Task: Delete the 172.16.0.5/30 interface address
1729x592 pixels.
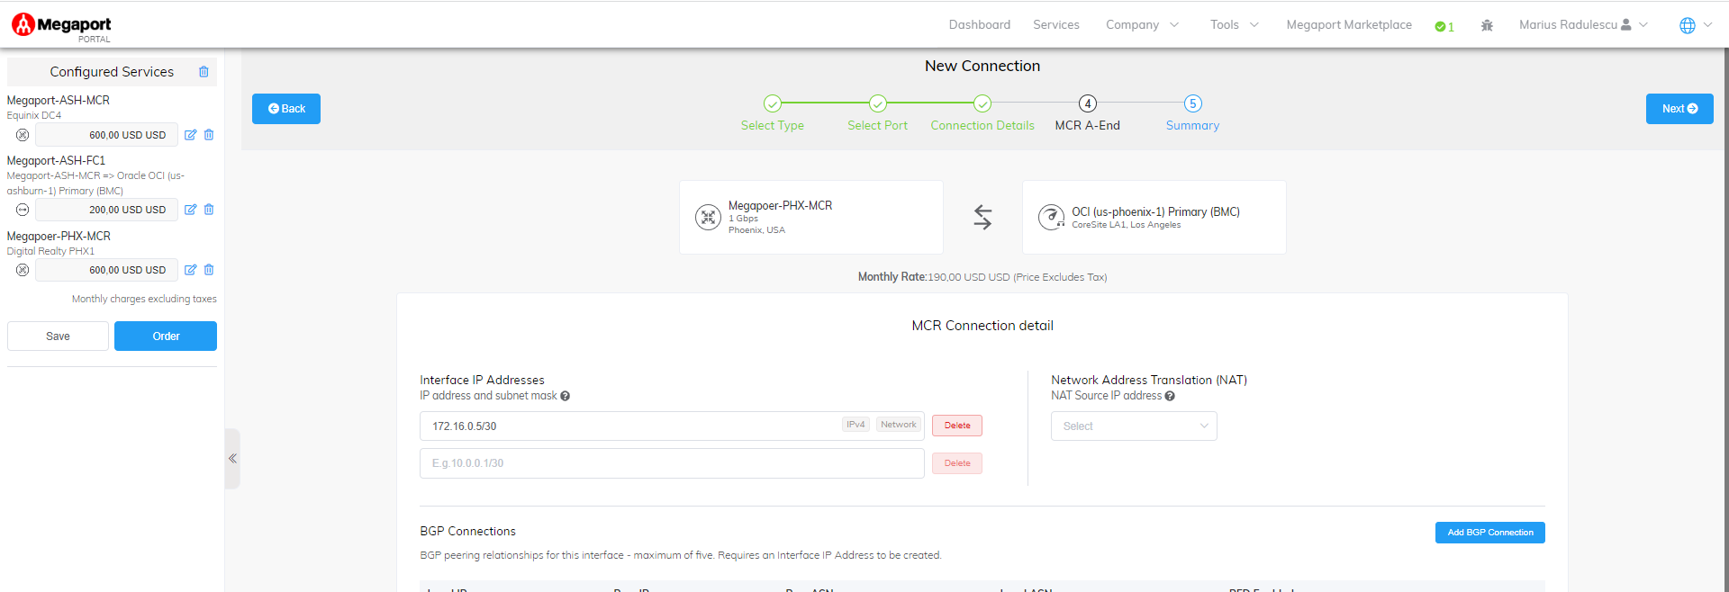Action: (956, 426)
